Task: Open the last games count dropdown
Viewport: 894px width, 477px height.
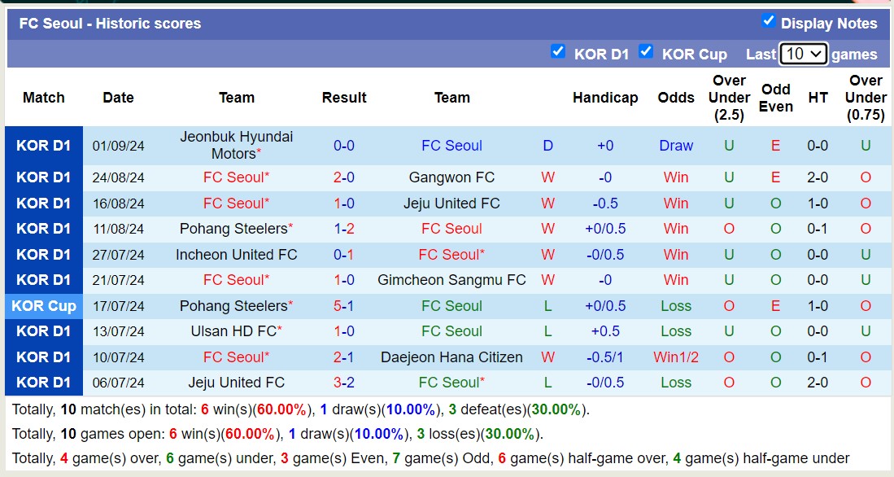Action: pyautogui.click(x=802, y=52)
